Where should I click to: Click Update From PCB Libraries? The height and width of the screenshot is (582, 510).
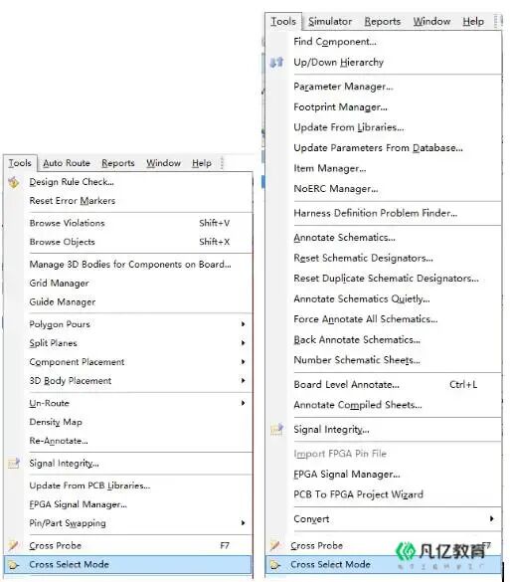[89, 485]
